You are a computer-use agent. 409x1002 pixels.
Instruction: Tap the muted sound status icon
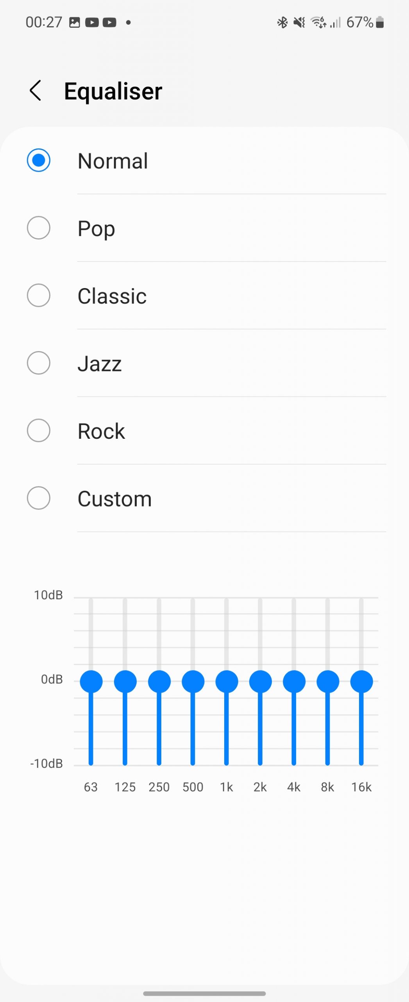click(x=299, y=22)
